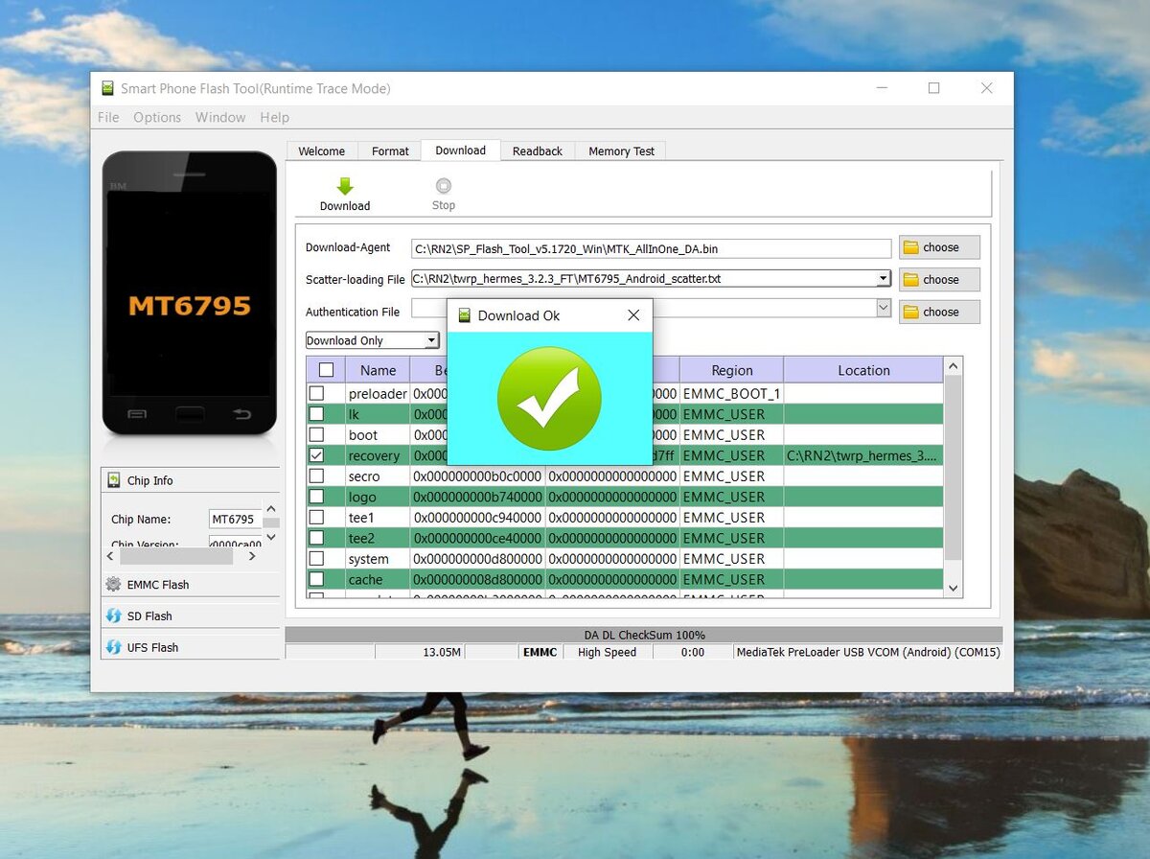Switch to the Welcome tab
This screenshot has height=859, width=1150.
pyautogui.click(x=321, y=151)
